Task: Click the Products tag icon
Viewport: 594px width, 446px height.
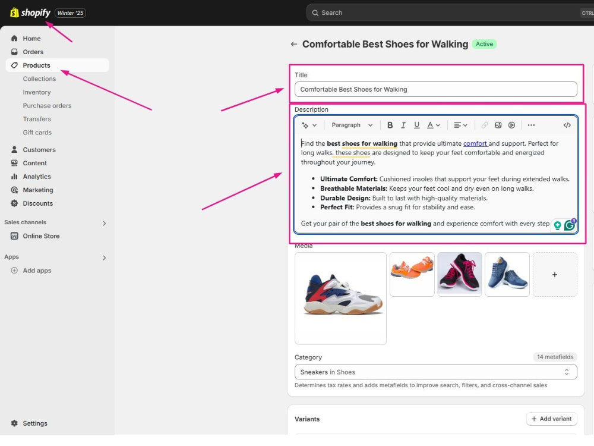Action: 14,65
